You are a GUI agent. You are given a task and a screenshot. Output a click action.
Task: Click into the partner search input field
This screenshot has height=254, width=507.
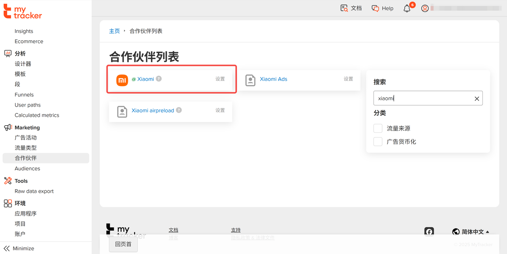pyautogui.click(x=422, y=98)
